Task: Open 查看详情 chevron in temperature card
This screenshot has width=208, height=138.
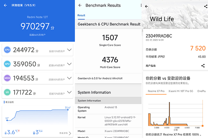Action: click(70, 133)
